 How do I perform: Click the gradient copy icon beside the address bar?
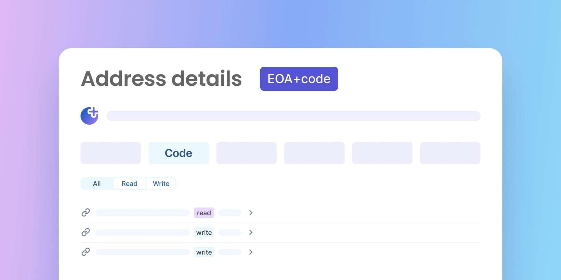(89, 116)
